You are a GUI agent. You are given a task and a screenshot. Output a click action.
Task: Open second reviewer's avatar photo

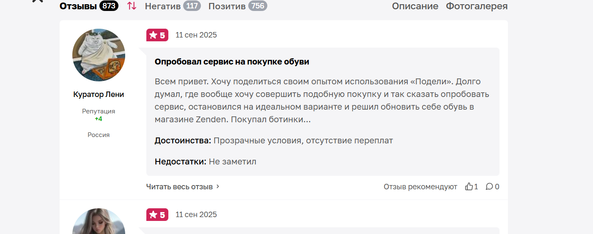click(x=99, y=221)
